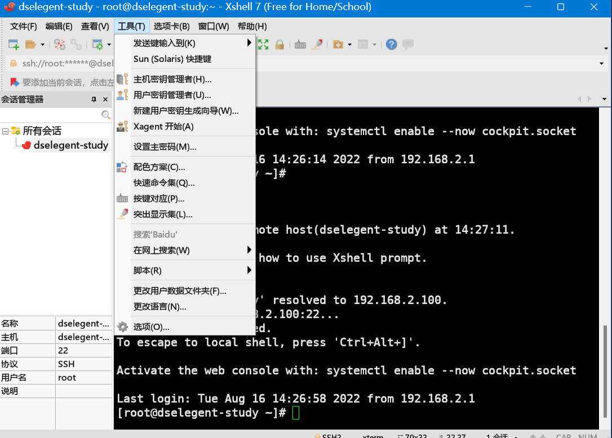This screenshot has height=438, width=612.
Task: Choose 设置主密码(M) menu item
Action: (185, 146)
